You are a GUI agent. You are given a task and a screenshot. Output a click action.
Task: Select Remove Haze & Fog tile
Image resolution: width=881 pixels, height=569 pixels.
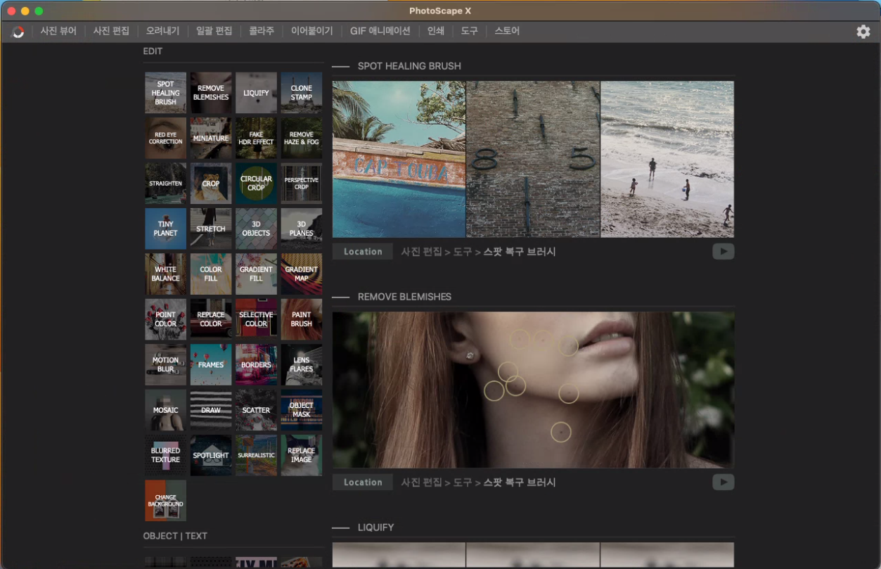(302, 138)
